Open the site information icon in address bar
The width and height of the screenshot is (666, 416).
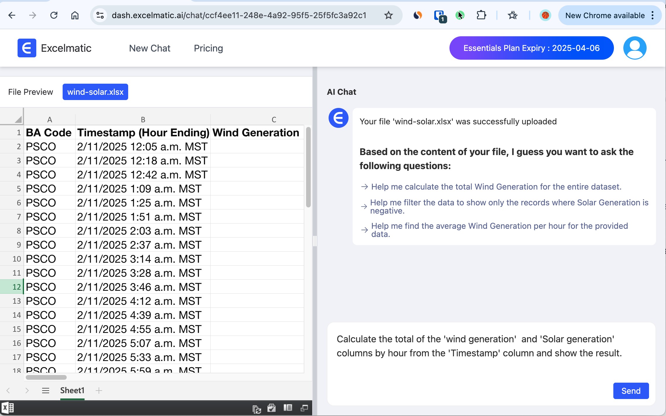(x=100, y=15)
